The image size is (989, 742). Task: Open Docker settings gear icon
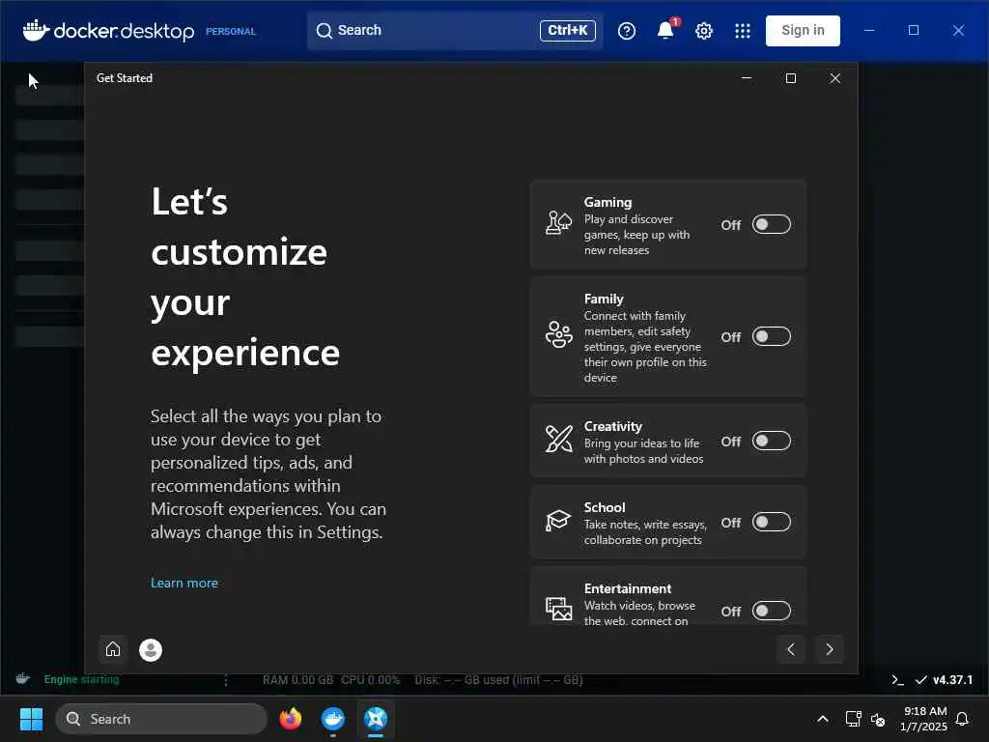click(704, 31)
